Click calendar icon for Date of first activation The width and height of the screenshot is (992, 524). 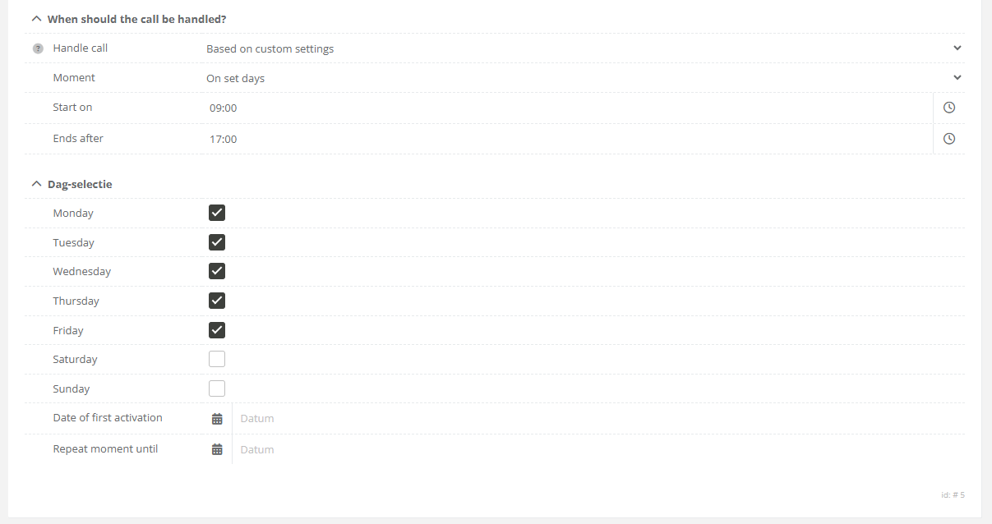(x=217, y=419)
